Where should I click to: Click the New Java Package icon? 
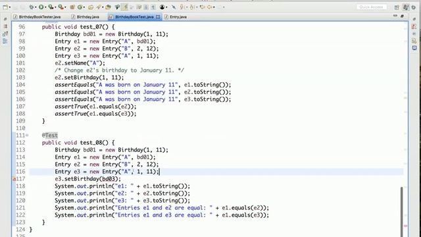click(x=72, y=7)
